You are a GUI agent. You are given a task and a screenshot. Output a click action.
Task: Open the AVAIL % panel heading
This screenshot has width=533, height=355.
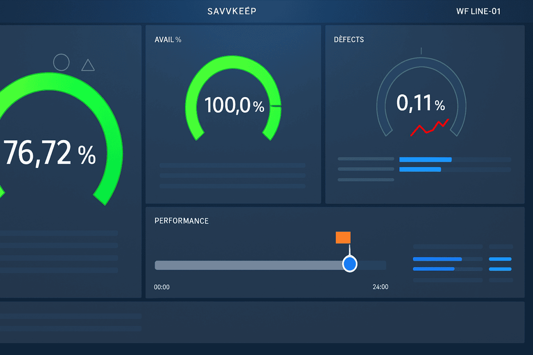coord(168,40)
